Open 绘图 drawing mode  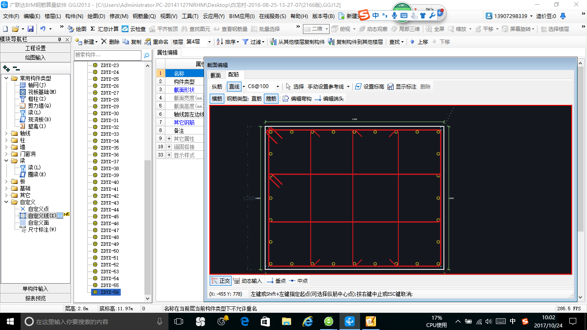pos(77,29)
